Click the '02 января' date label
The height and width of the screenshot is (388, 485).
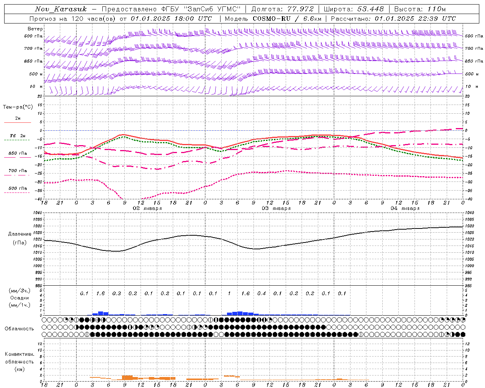[x=147, y=208]
